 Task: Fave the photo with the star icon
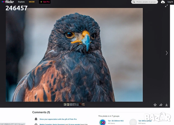pos(155,105)
